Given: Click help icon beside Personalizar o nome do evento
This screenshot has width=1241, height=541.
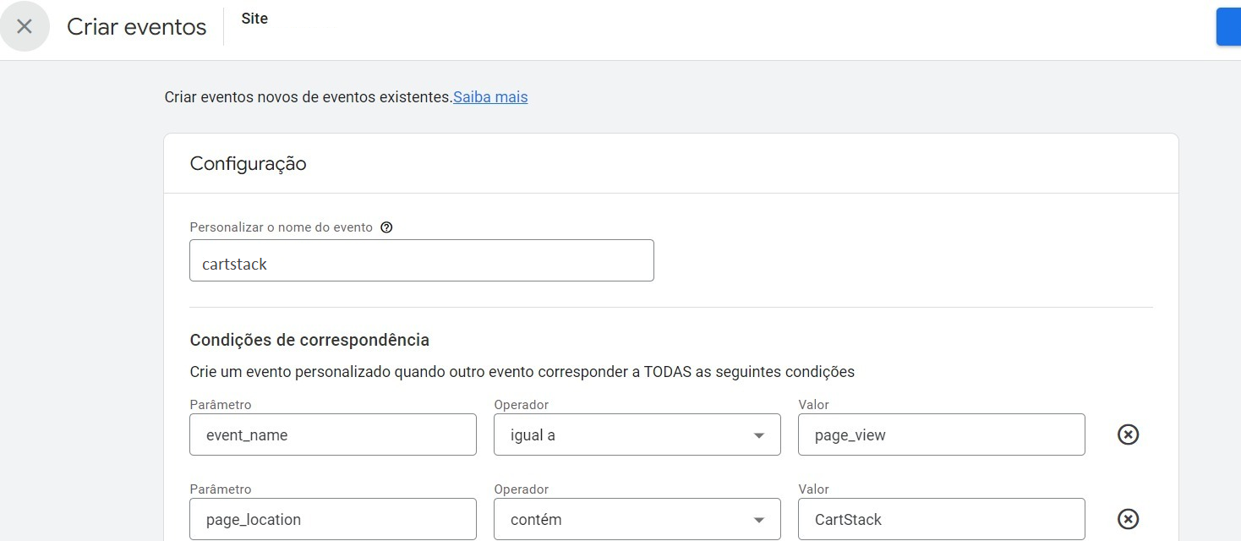Looking at the screenshot, I should [386, 227].
